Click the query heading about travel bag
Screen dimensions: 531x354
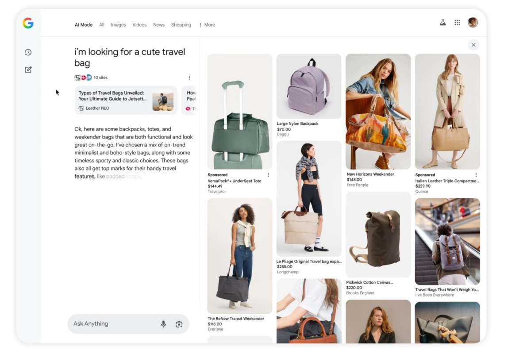click(130, 58)
